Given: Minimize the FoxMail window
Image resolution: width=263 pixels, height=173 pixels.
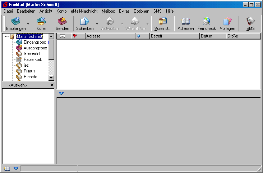Looking at the screenshot, I should pyautogui.click(x=245, y=5).
